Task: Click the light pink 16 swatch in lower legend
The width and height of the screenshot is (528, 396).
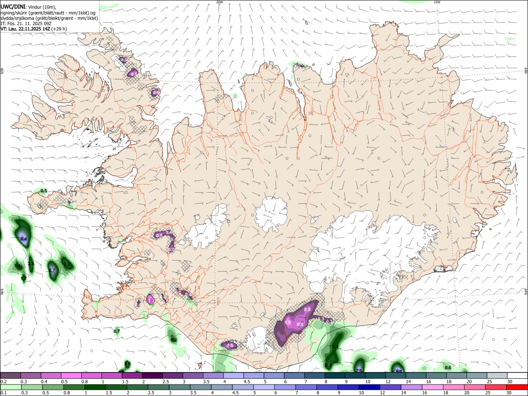Action: pyautogui.click(x=432, y=387)
